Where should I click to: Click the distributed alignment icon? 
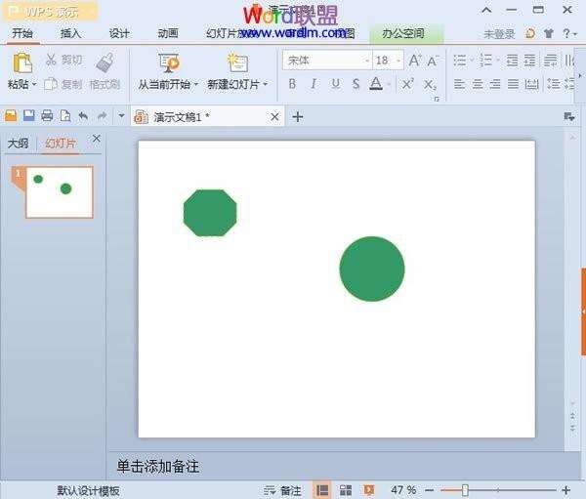[x=531, y=84]
